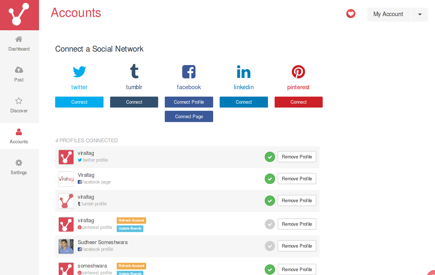Click Refresh Account for someshwara

tap(132, 266)
